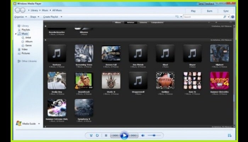Stop playback with the square button
Screen dimensions: 248x142
tap(106, 136)
